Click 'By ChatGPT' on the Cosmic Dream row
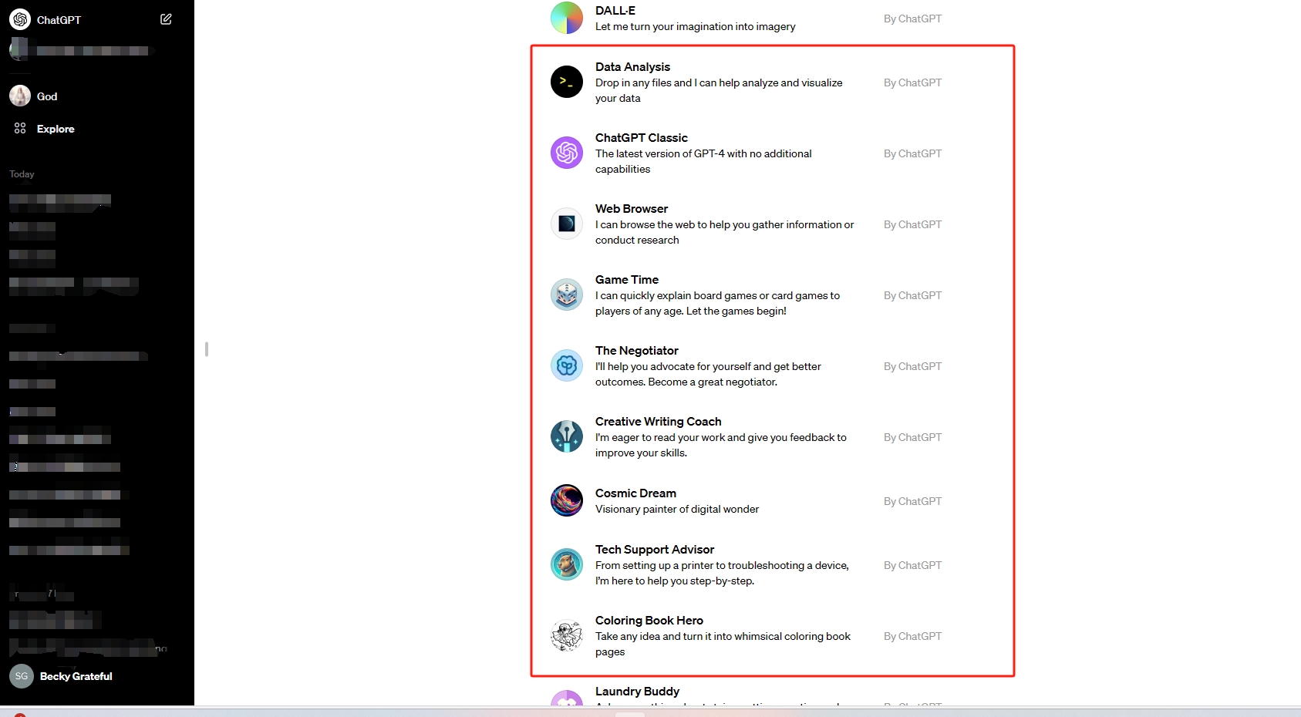This screenshot has width=1301, height=717. click(912, 501)
